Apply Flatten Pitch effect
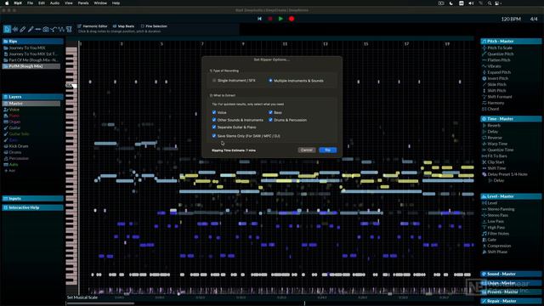This screenshot has height=306, width=544. pos(499,60)
